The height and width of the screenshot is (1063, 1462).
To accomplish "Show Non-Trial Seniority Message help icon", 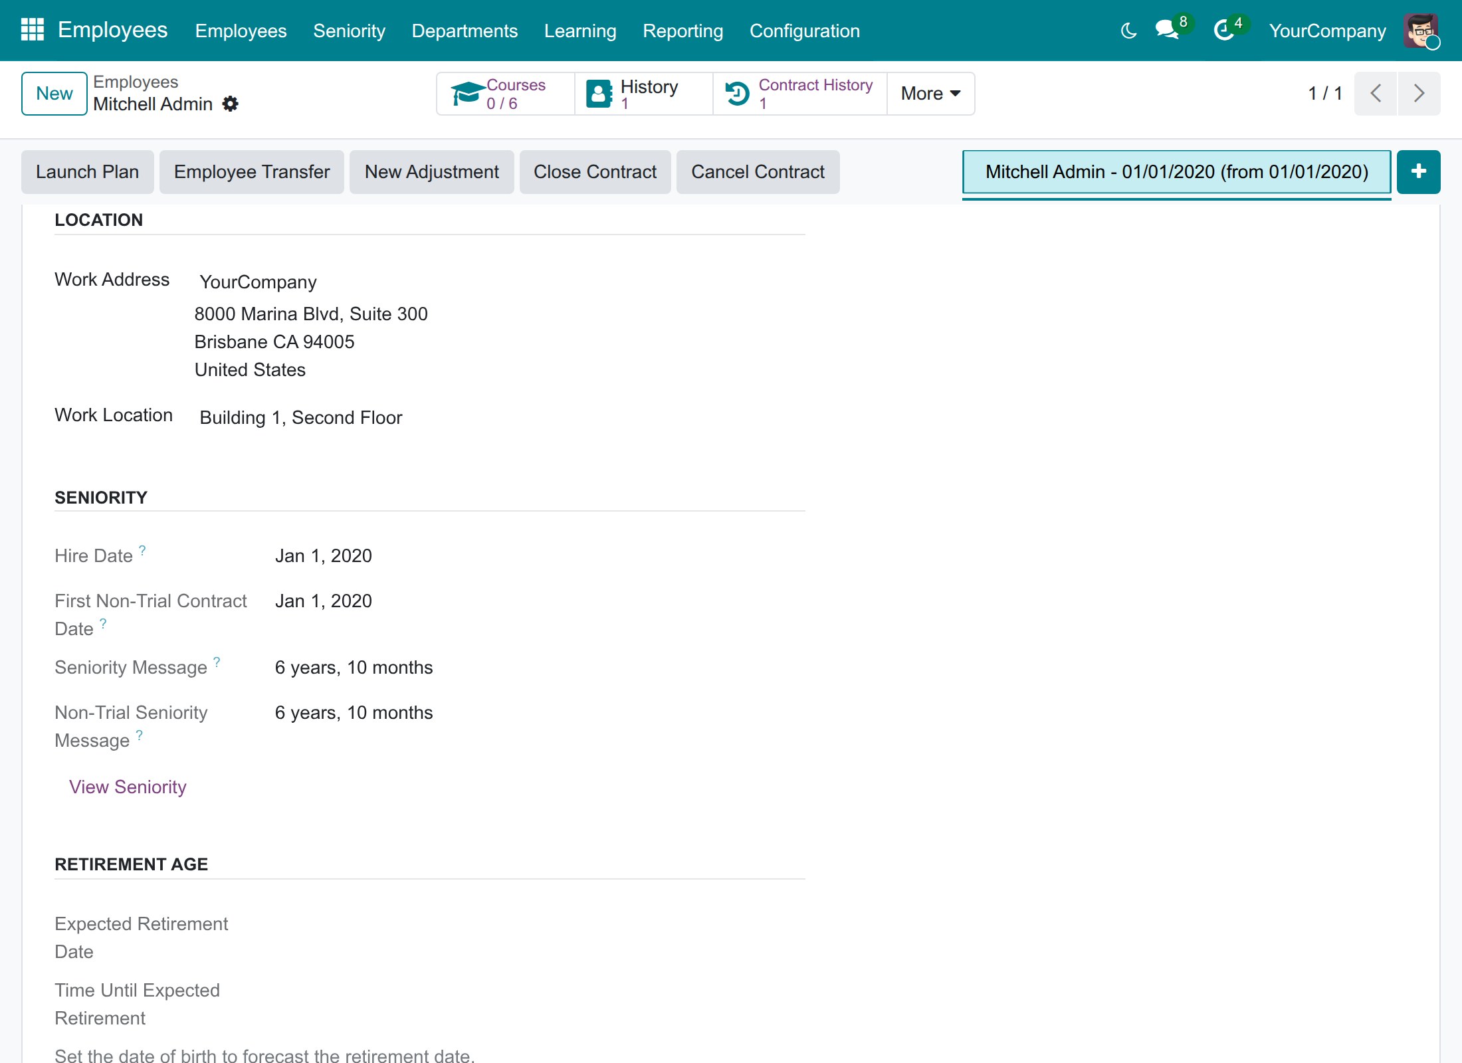I will coord(139,735).
